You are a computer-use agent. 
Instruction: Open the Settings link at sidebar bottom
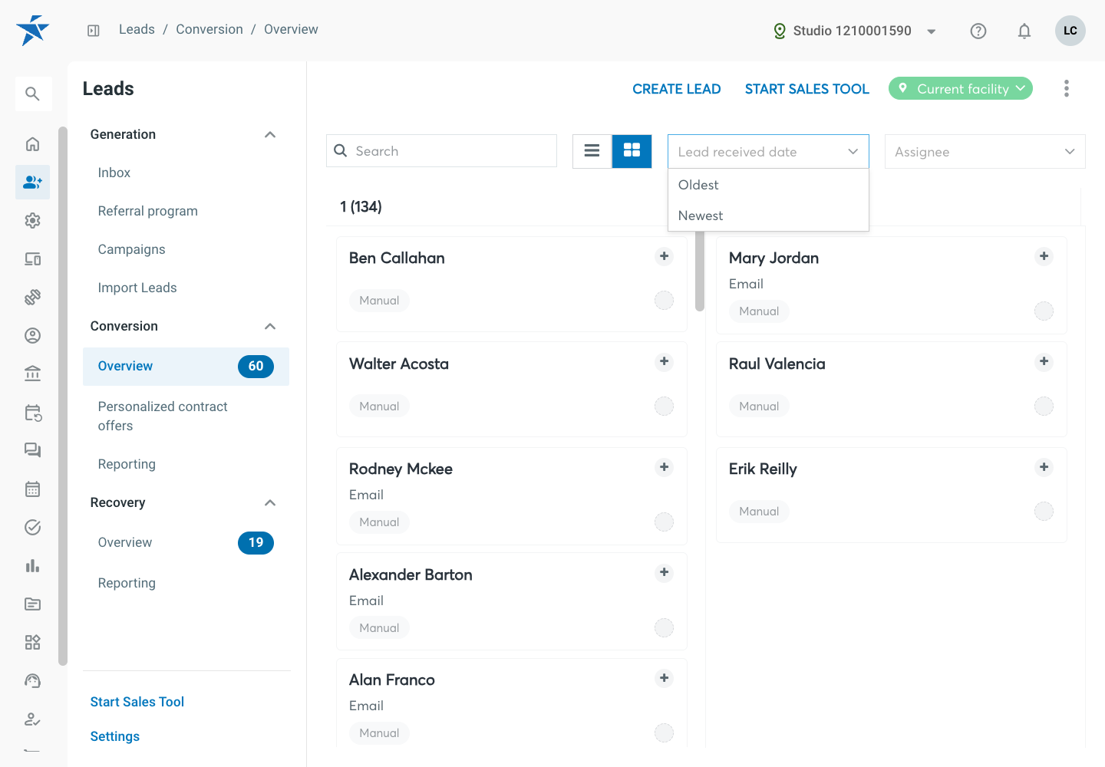(x=115, y=736)
